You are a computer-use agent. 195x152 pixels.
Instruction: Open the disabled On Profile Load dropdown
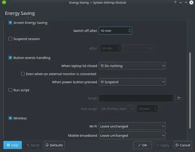[x=117, y=109]
